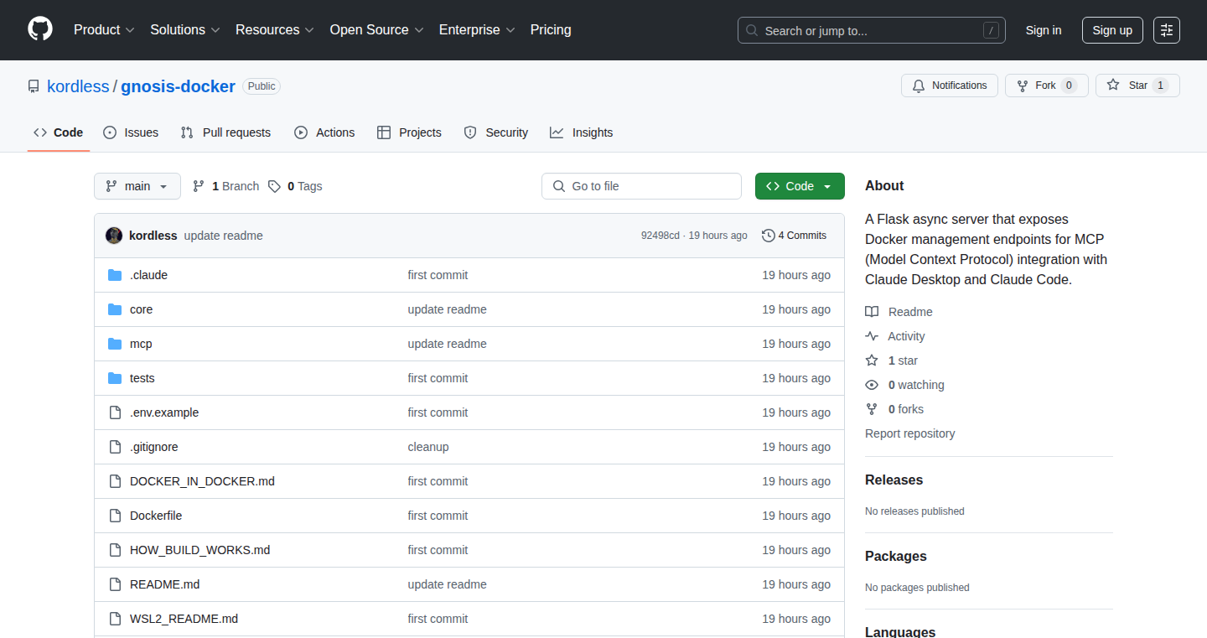Screen dimensions: 1207x638
Task: Click the Sign up button
Action: coord(1112,30)
